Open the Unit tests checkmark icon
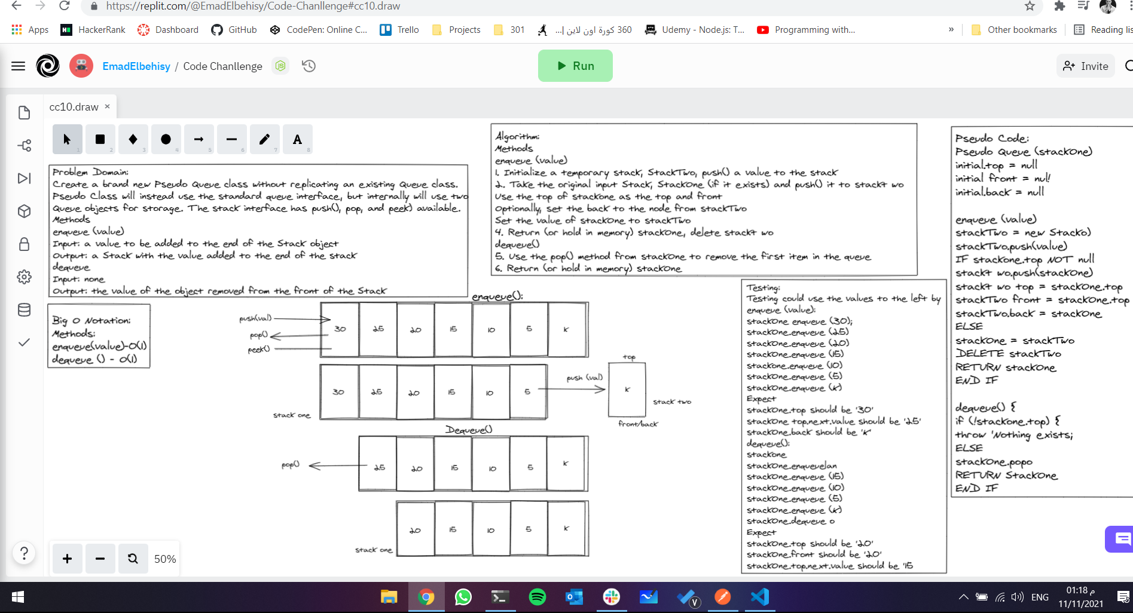 click(x=24, y=342)
